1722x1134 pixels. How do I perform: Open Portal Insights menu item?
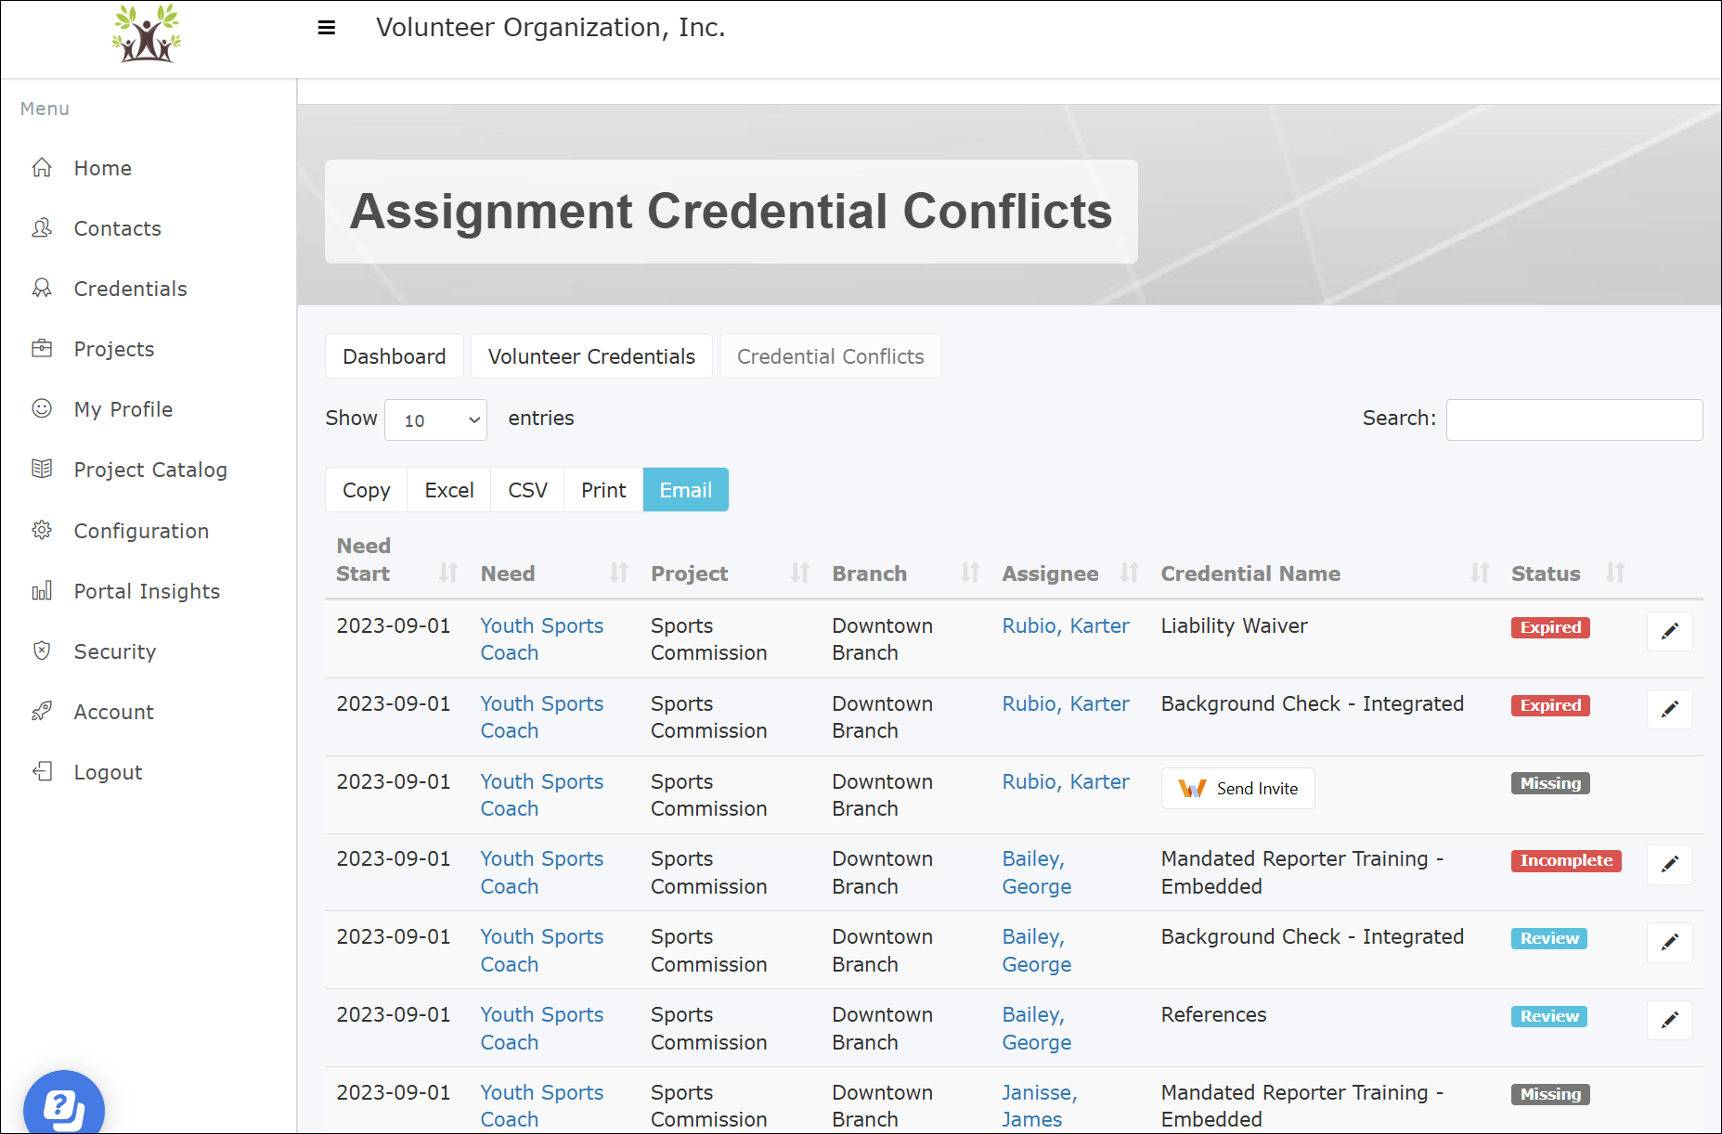coord(148,591)
